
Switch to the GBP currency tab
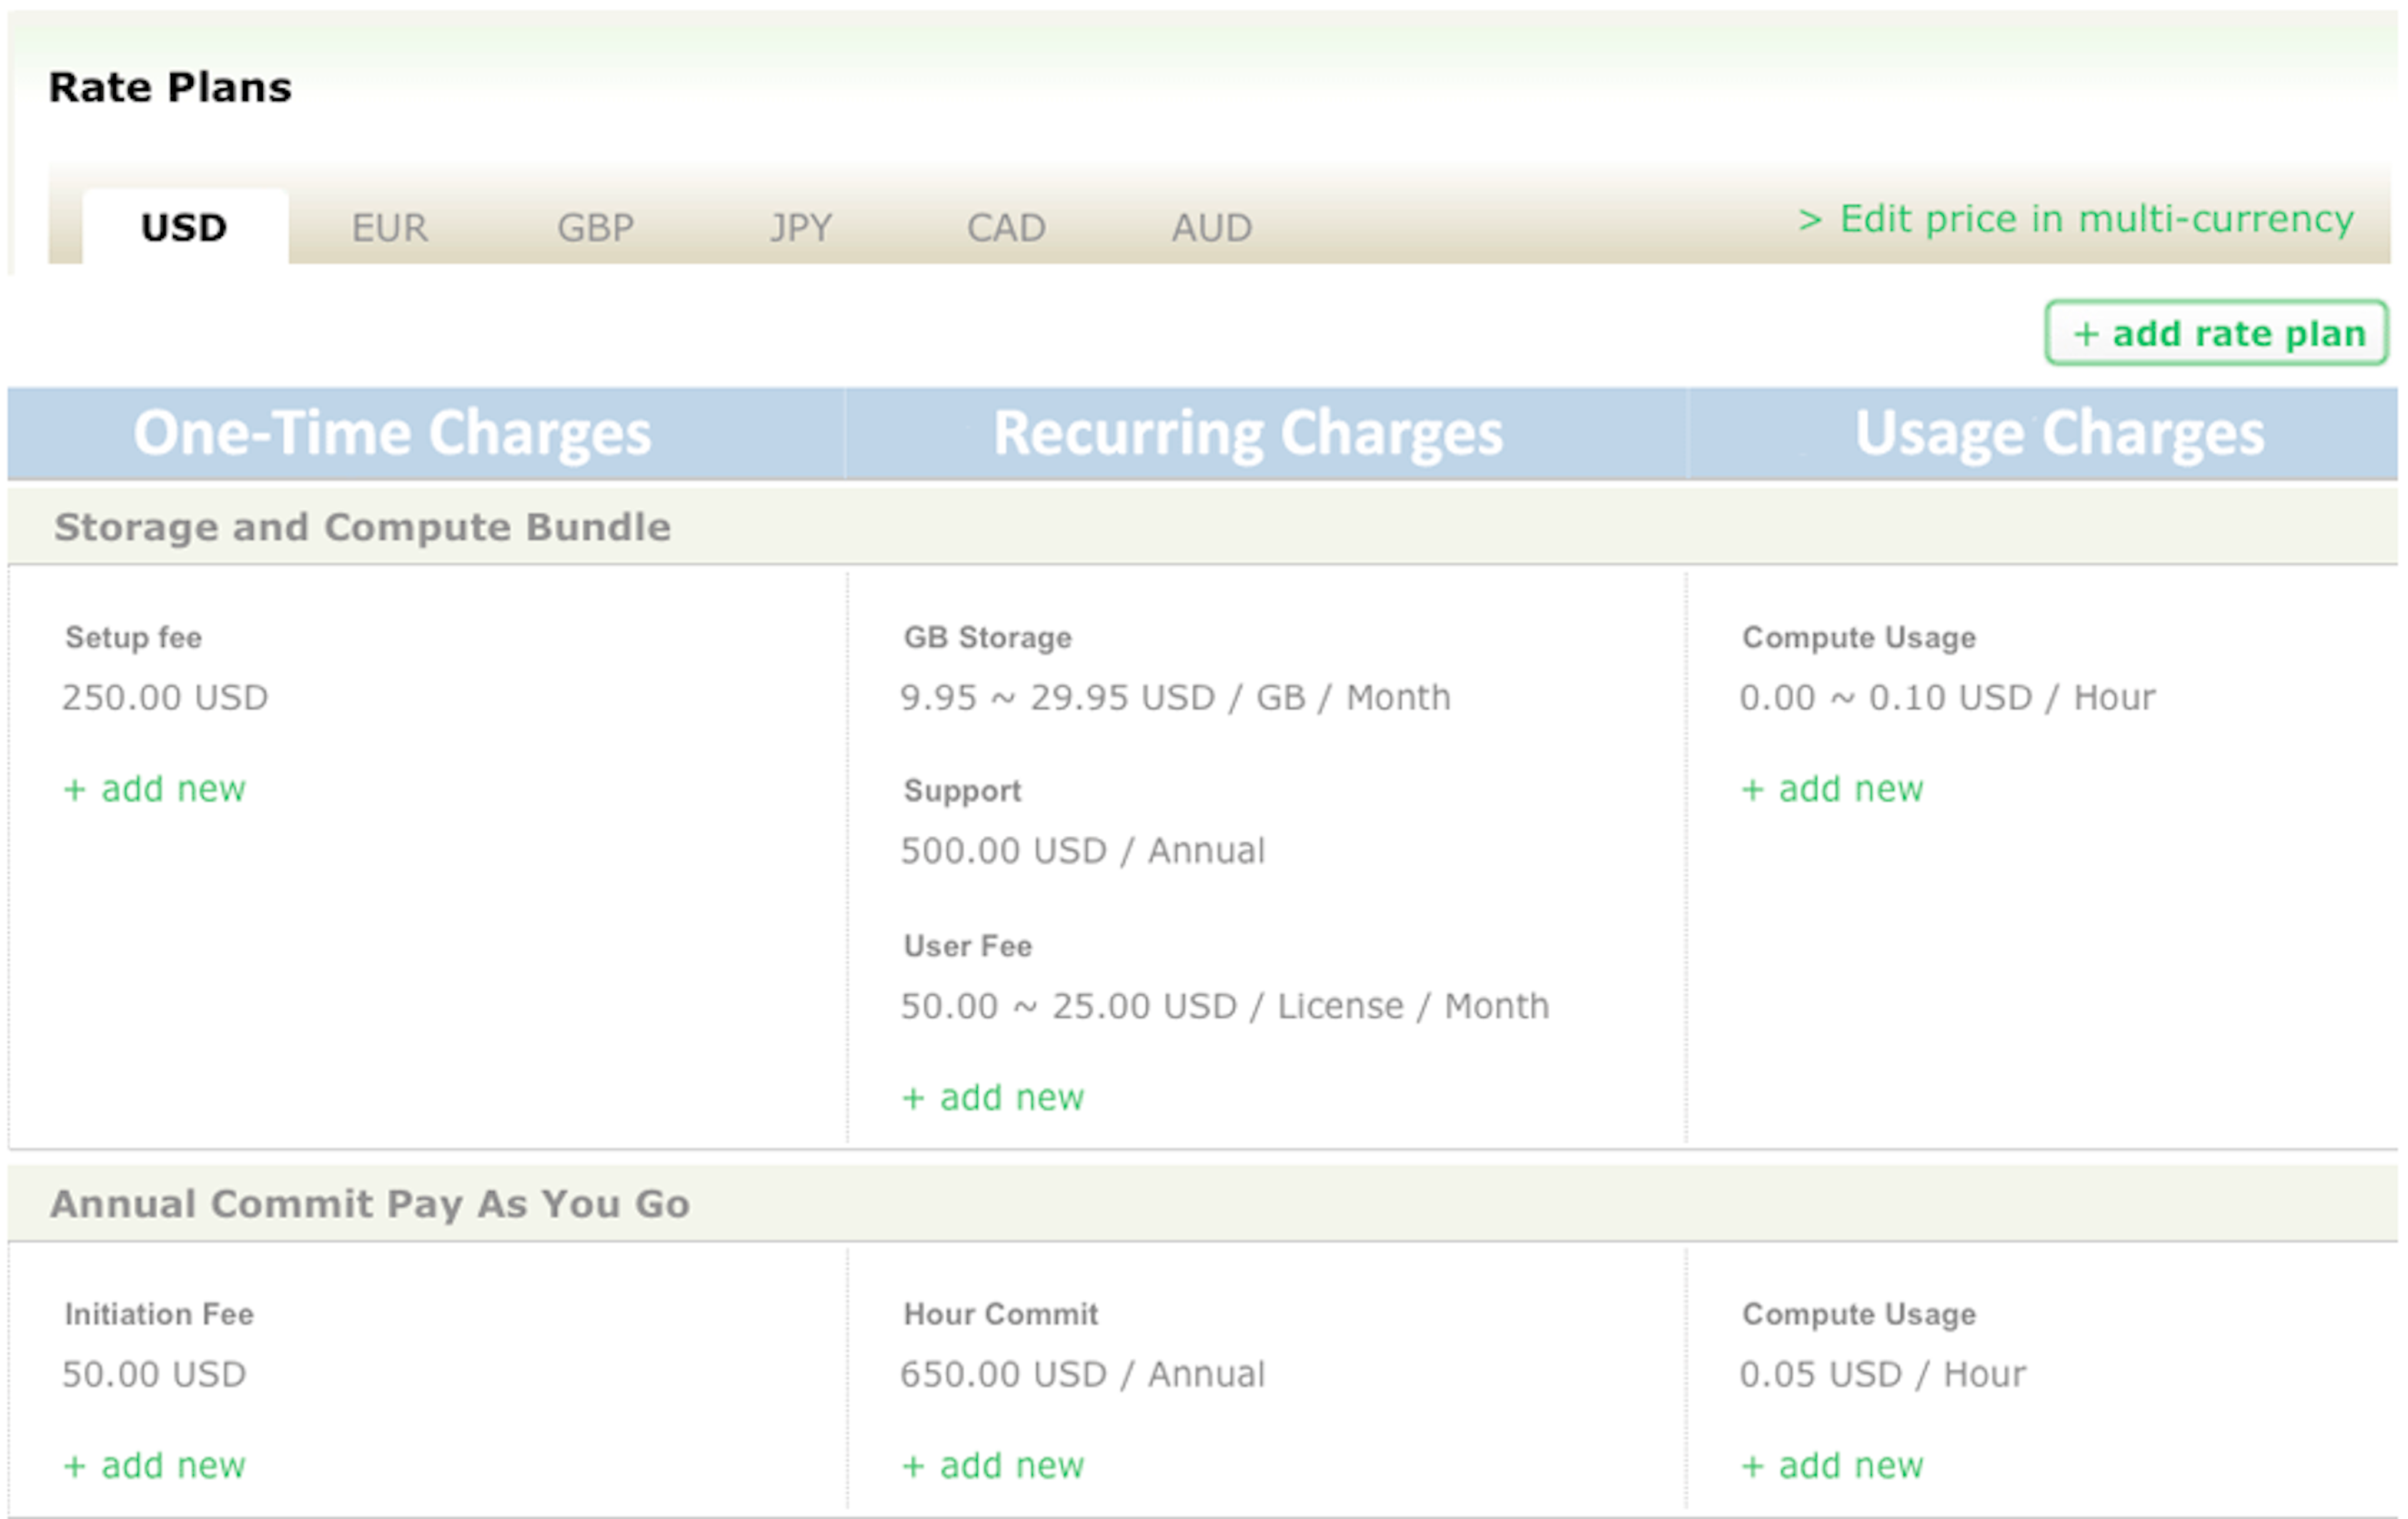[x=596, y=227]
